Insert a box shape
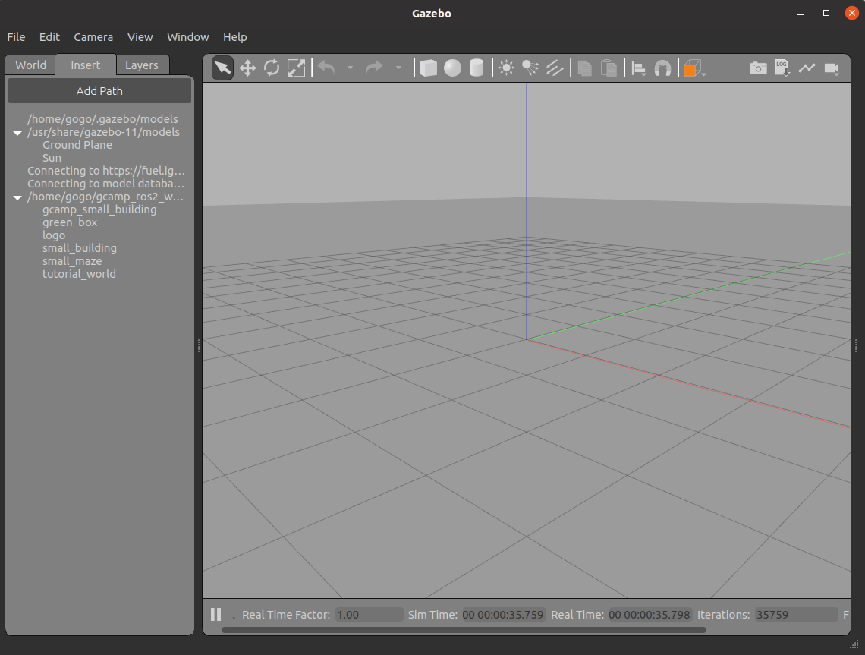 pos(428,68)
